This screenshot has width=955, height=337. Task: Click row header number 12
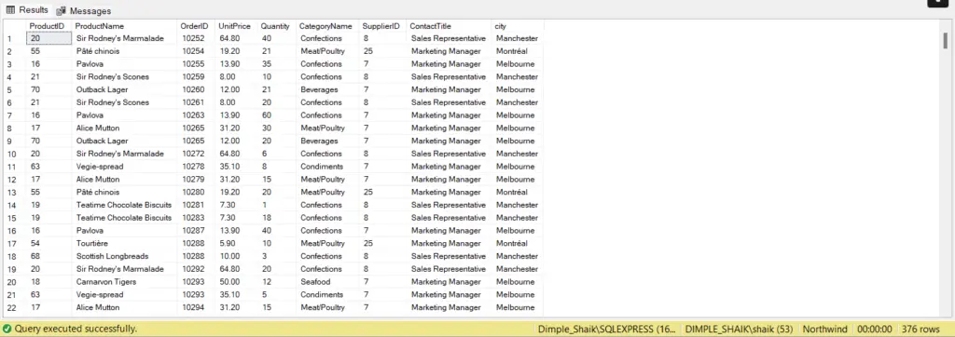pyautogui.click(x=15, y=180)
